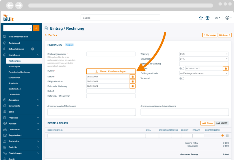234x160 pixels.
Task: Toggle the Versendet switch
Action: [182, 78]
